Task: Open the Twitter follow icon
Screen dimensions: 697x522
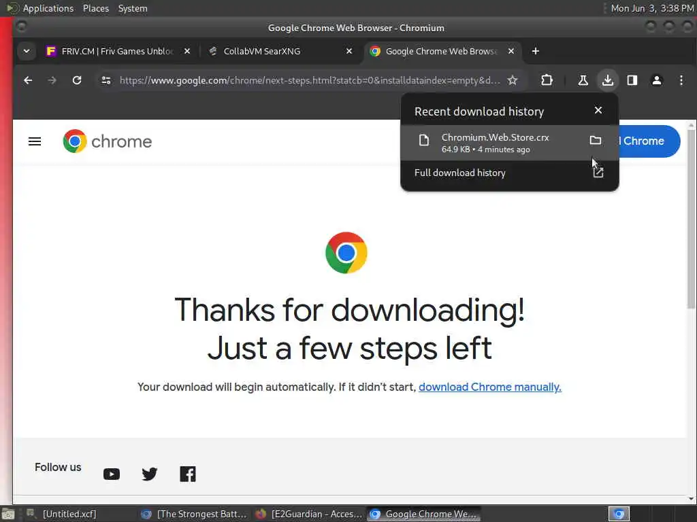Action: coord(149,474)
